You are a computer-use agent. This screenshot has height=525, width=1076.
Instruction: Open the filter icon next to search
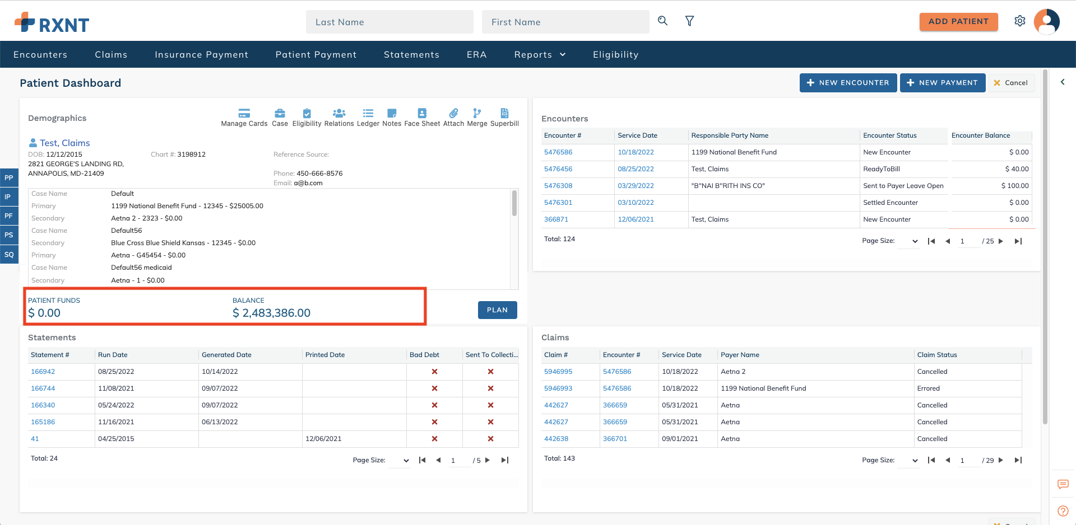coord(689,21)
